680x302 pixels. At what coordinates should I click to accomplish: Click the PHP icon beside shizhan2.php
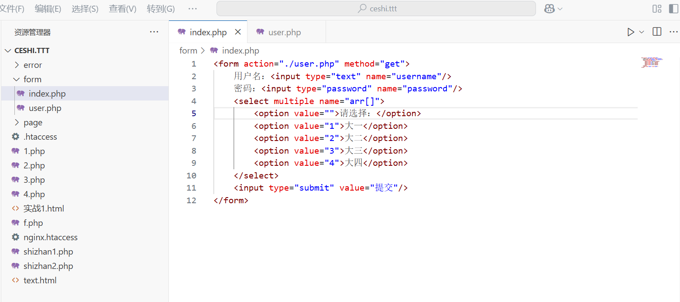click(15, 266)
